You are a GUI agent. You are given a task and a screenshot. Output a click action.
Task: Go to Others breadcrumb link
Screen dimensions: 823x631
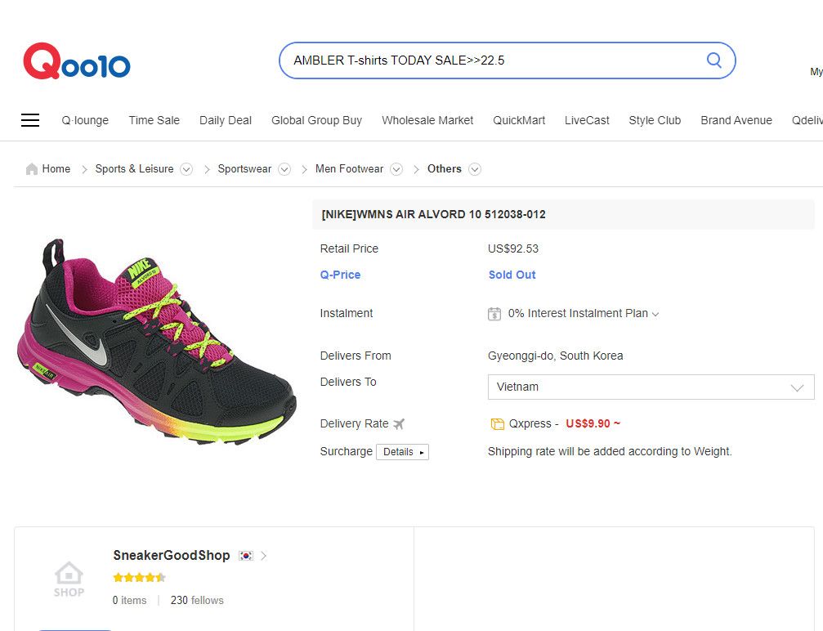click(x=444, y=169)
